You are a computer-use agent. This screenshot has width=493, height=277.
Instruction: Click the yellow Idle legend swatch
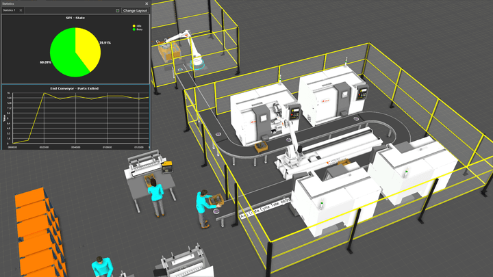[134, 26]
